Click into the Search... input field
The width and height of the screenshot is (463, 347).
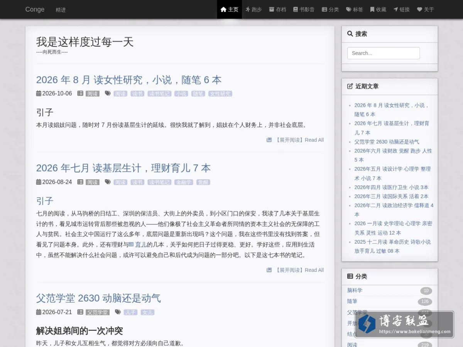coord(384,53)
